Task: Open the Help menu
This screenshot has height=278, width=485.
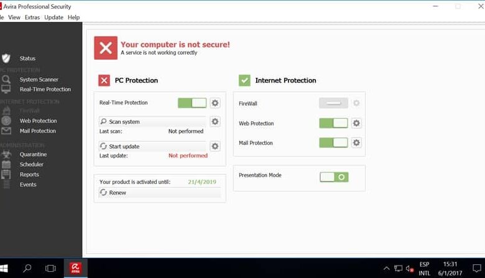Action: [x=73, y=17]
